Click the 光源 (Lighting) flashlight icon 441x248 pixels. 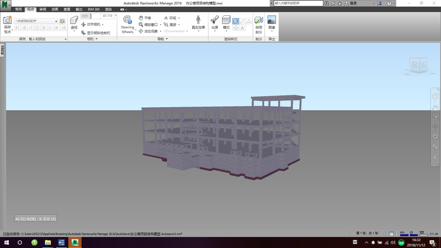tap(215, 21)
